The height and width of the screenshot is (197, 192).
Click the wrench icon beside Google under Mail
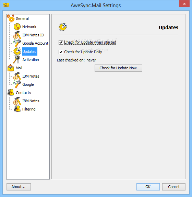tap(17, 84)
